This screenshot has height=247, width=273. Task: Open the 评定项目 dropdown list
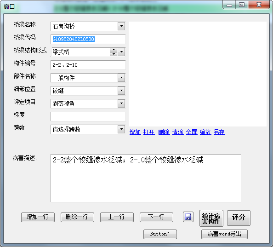click(x=121, y=103)
